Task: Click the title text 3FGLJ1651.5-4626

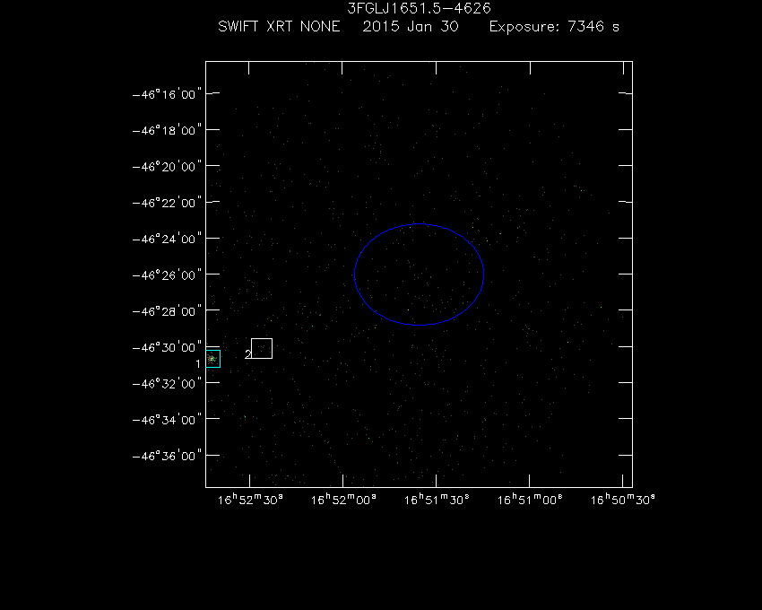Action: pos(419,8)
